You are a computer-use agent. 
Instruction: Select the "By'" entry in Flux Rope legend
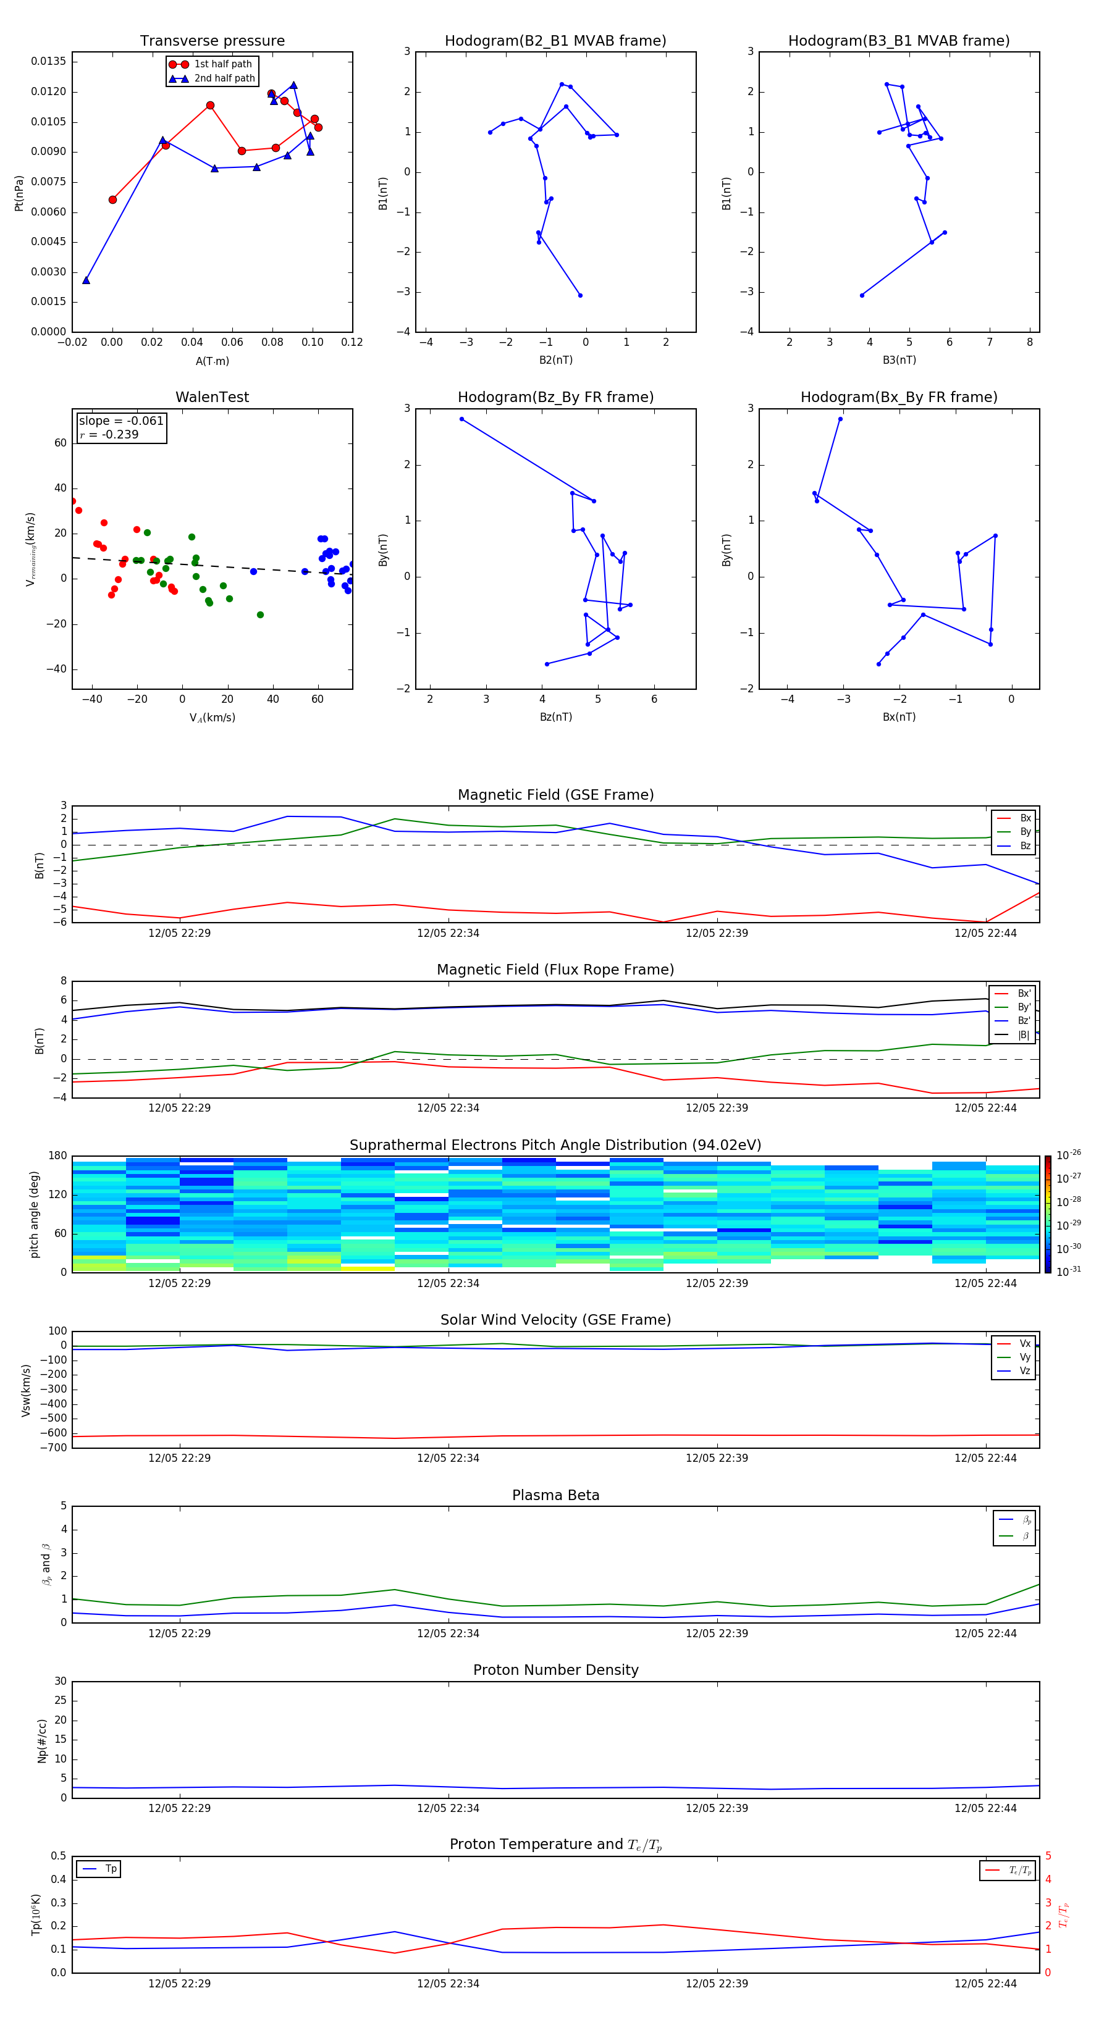[x=1014, y=1007]
